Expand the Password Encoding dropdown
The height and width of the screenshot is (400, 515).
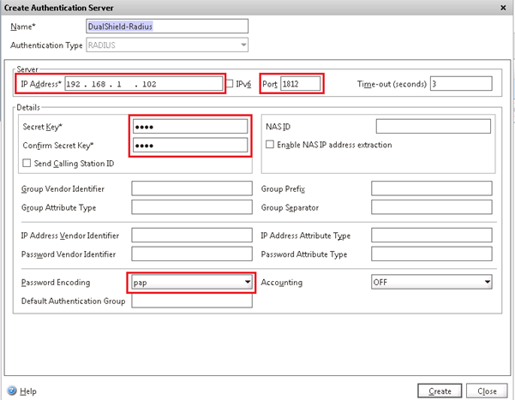pos(248,282)
